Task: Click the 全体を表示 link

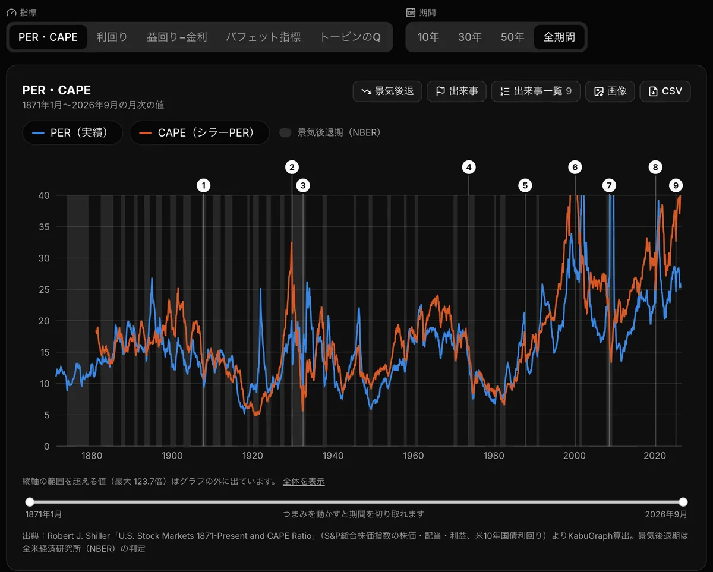Action: 304,482
